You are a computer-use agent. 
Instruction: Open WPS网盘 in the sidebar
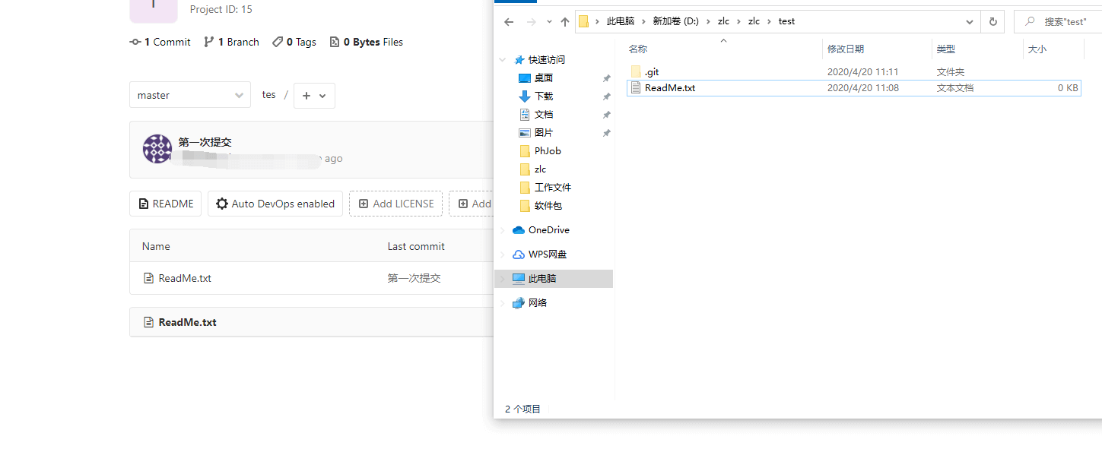coord(547,254)
